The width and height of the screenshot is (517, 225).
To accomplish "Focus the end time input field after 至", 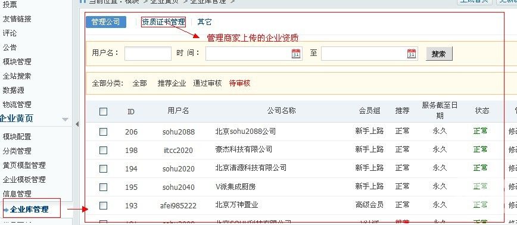I will (369, 54).
